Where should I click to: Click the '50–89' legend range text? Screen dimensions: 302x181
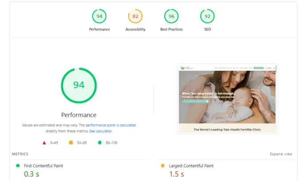[82, 143]
